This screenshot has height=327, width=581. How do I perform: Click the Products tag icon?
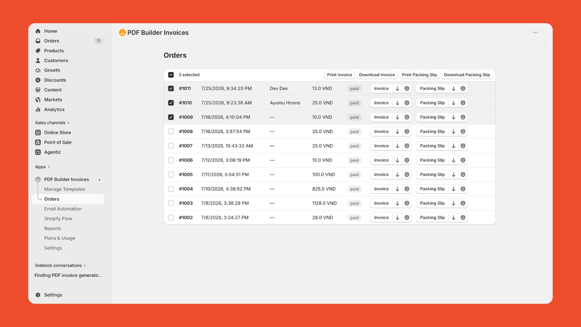click(x=38, y=51)
